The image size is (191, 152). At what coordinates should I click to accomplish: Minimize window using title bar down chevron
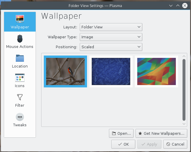tap(171, 6)
